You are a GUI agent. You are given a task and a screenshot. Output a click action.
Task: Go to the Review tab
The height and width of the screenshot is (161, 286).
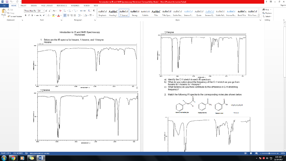point(87,6)
